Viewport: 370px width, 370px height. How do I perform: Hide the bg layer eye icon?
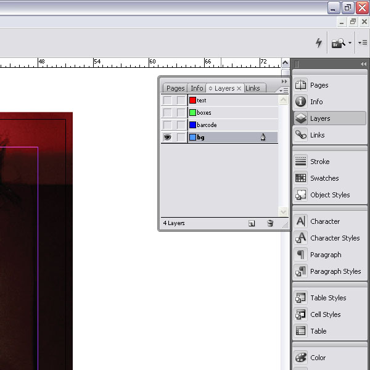coord(168,137)
